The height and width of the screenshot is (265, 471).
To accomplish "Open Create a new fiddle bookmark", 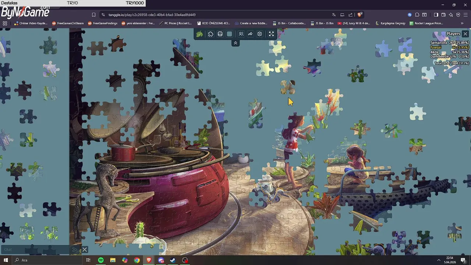I will click(251, 23).
